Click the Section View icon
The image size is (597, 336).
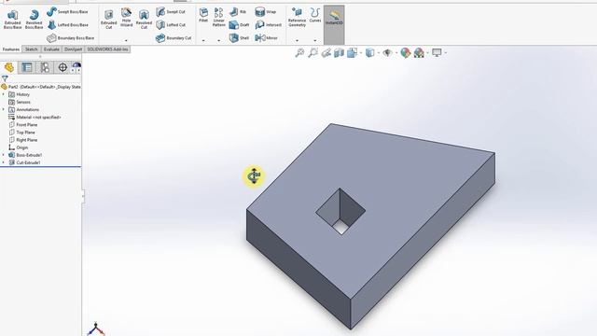point(339,53)
